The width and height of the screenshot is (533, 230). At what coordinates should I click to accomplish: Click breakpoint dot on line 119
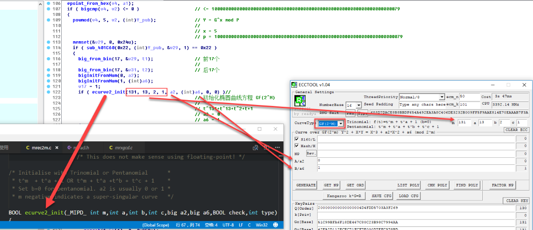(48, 75)
